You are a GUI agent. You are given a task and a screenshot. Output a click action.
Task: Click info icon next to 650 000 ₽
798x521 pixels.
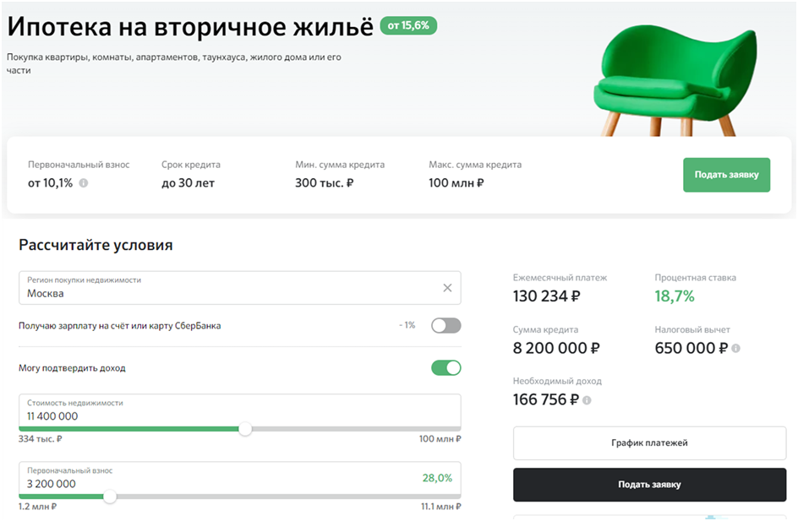click(735, 348)
